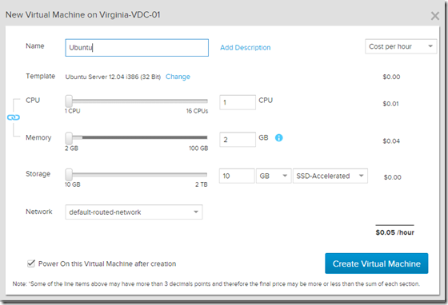Toggle Power On this Virtual Machine checkbox
448x305 pixels.
pos(31,263)
